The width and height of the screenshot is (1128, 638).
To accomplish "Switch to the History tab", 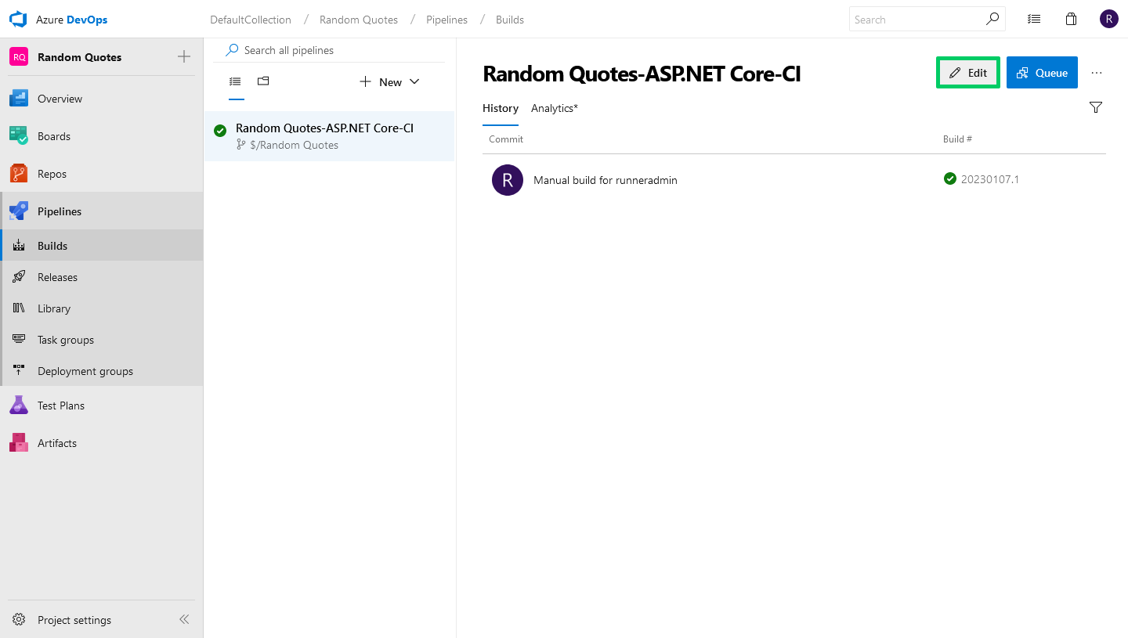I will [x=501, y=108].
